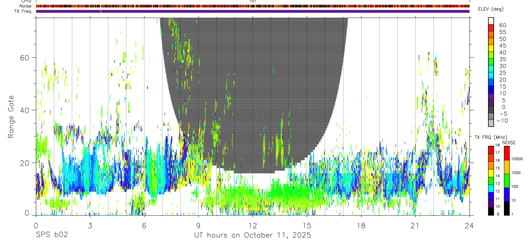The height and width of the screenshot is (244, 528).
Task: Click the UT hour tick label 18
Action: click(x=361, y=225)
